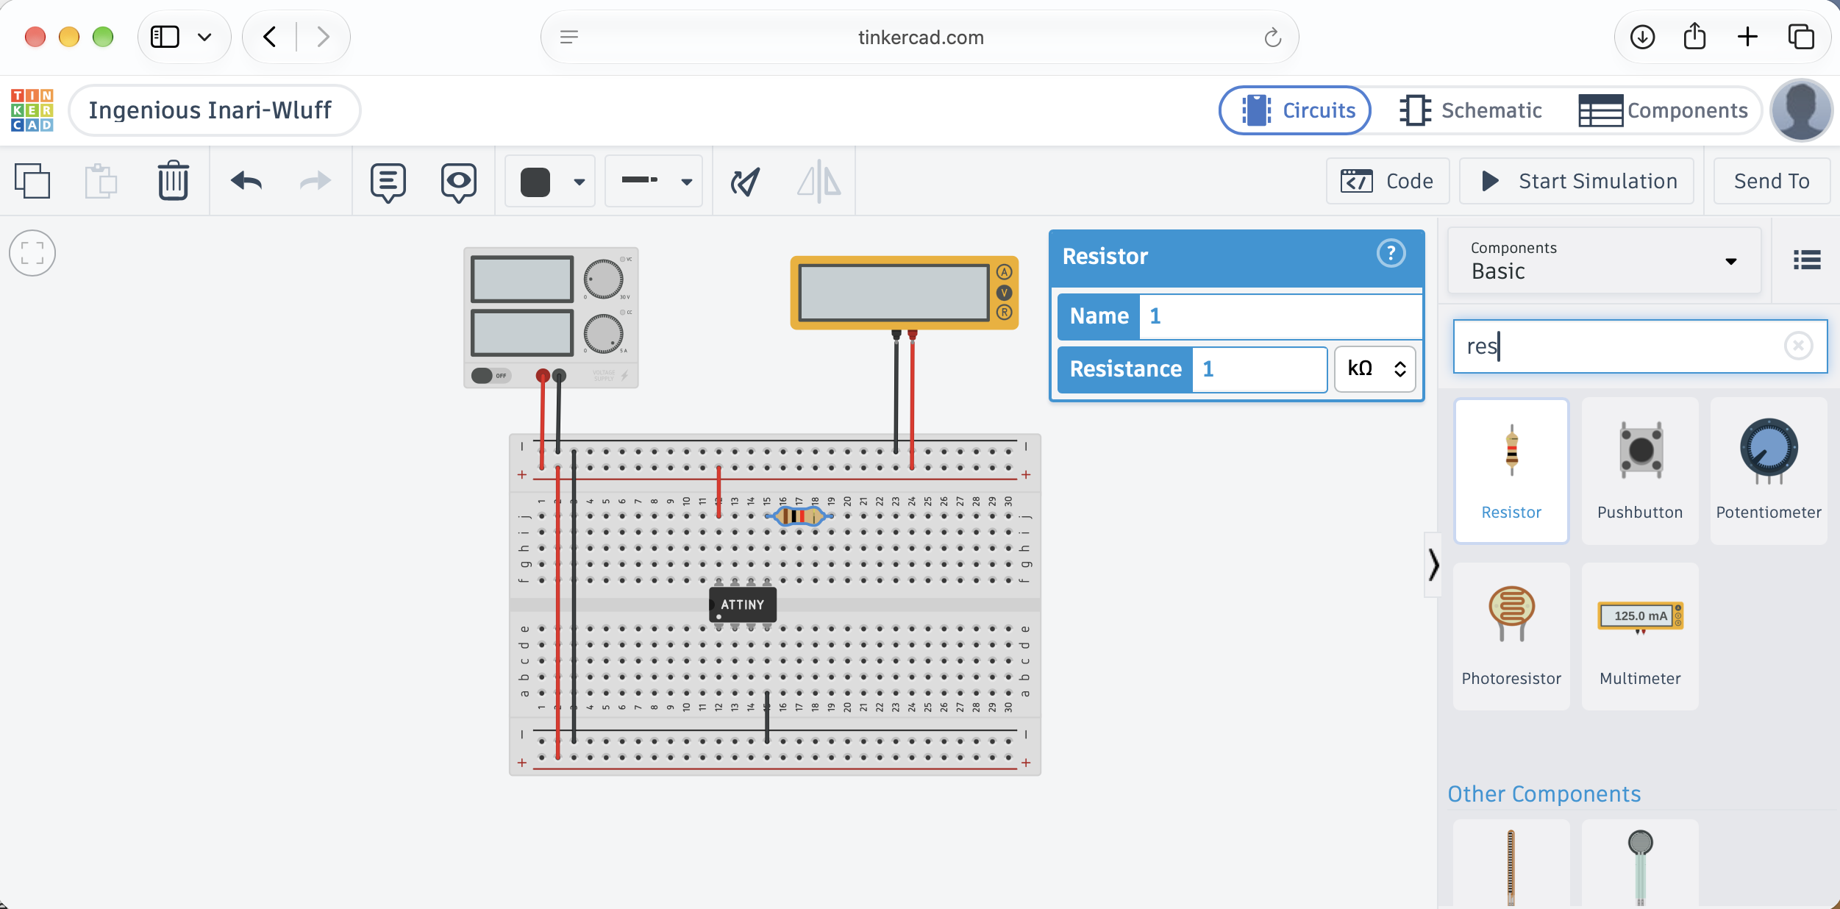The width and height of the screenshot is (1840, 909).
Task: Clear the component search field
Action: tap(1798, 346)
